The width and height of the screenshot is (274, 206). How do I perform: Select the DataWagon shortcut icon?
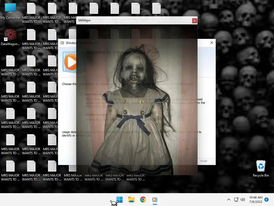(x=10, y=37)
